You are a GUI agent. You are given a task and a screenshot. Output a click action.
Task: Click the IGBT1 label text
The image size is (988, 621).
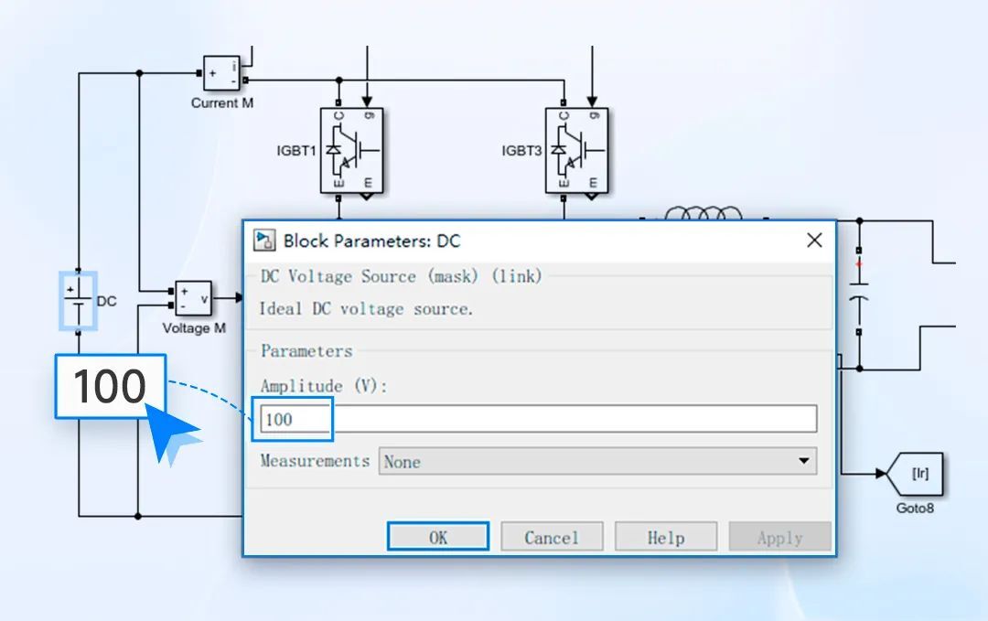pos(296,151)
